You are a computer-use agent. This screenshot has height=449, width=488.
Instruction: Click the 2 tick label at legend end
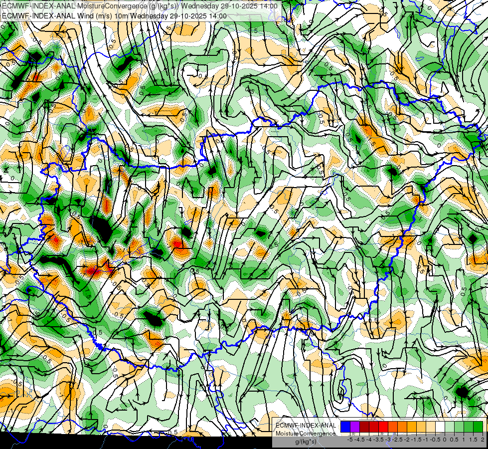[x=483, y=440]
